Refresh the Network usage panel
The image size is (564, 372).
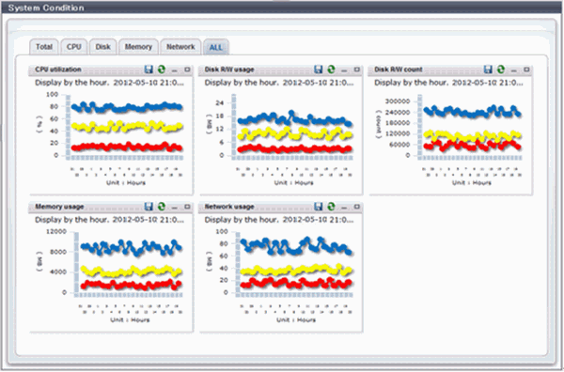(331, 207)
